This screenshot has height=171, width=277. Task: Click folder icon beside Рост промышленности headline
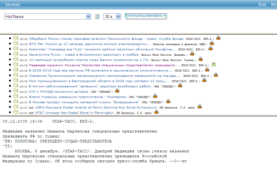(16, 80)
